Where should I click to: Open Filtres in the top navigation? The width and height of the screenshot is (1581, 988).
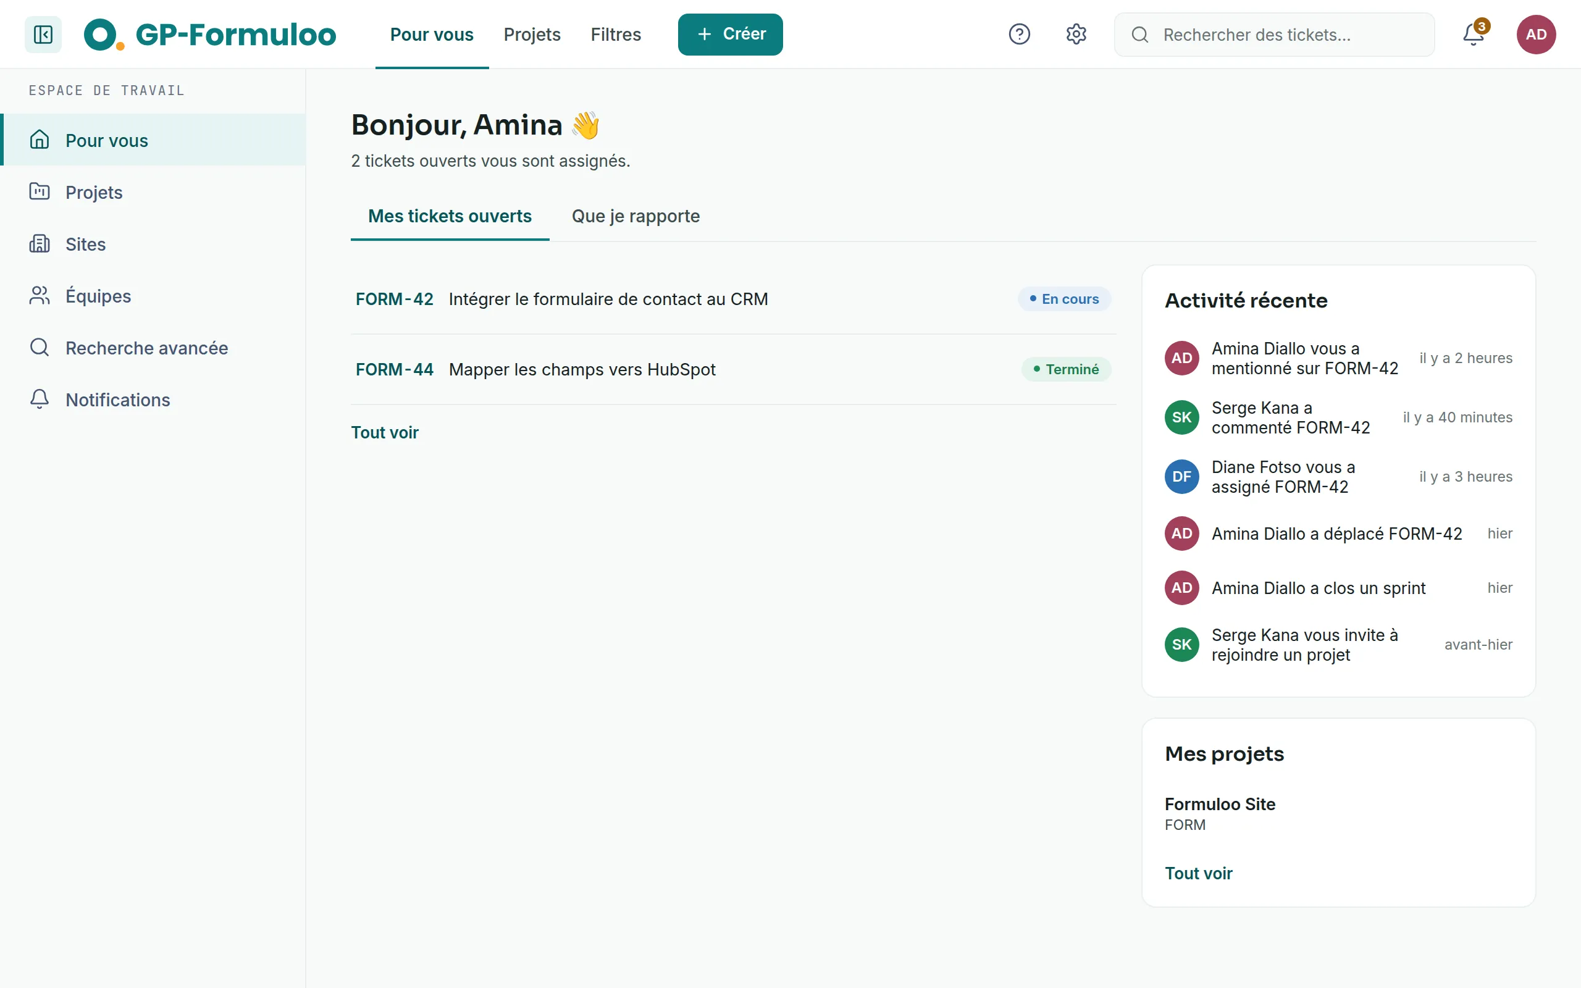pyautogui.click(x=615, y=34)
